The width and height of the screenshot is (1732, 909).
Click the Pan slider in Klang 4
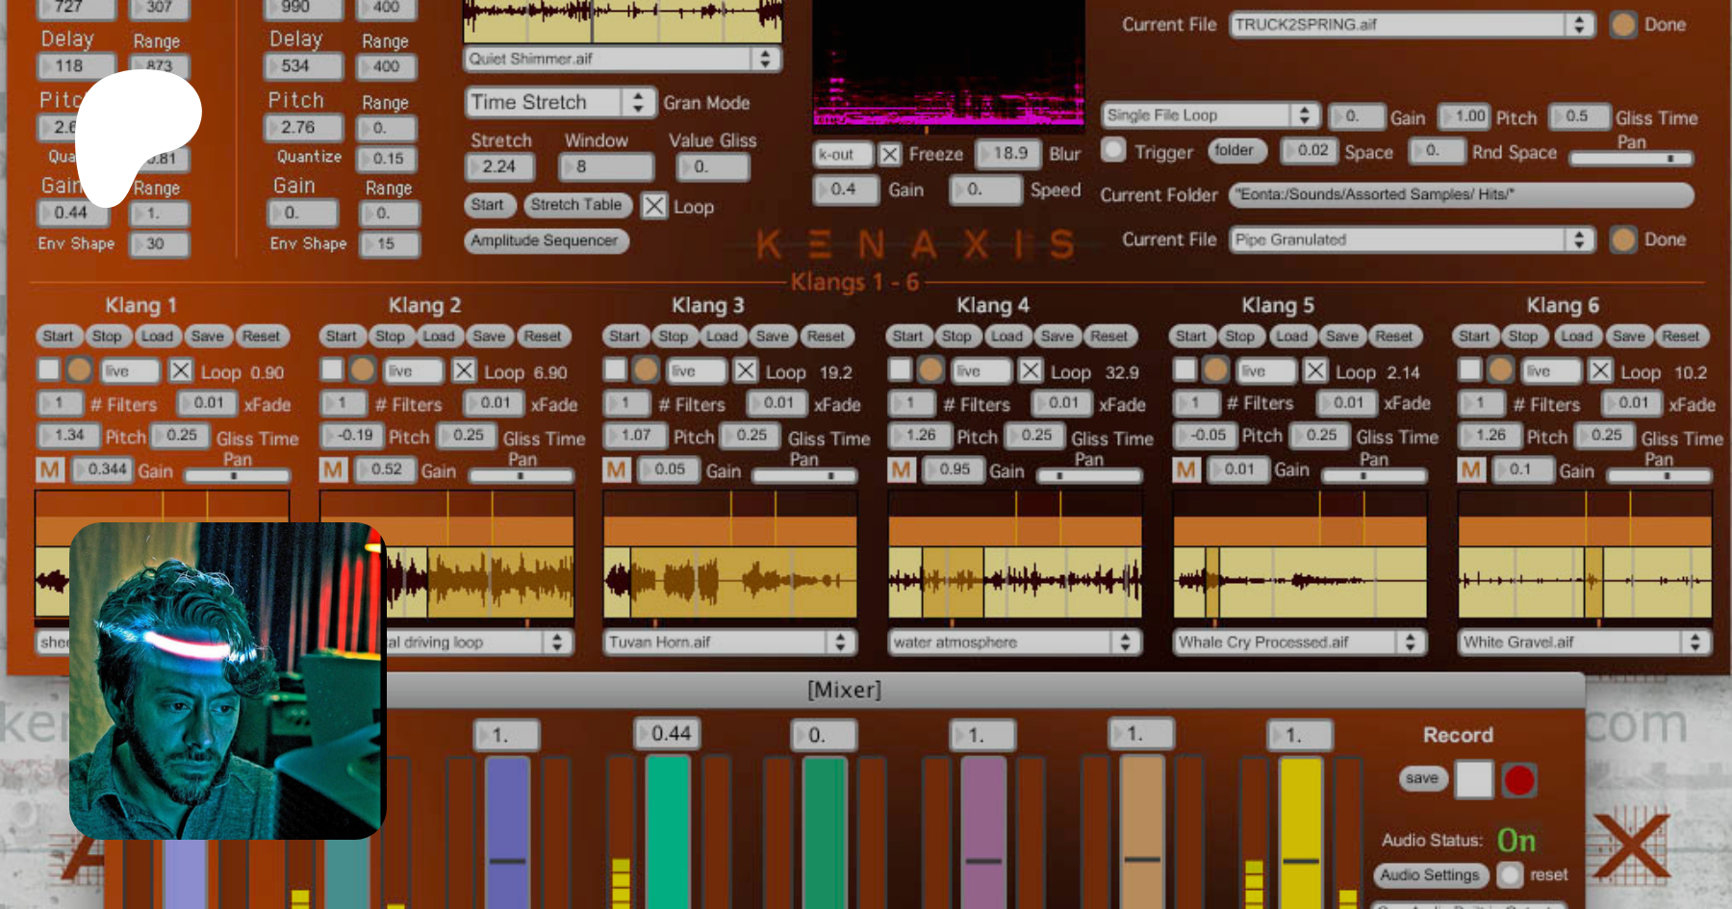[x=1088, y=474]
